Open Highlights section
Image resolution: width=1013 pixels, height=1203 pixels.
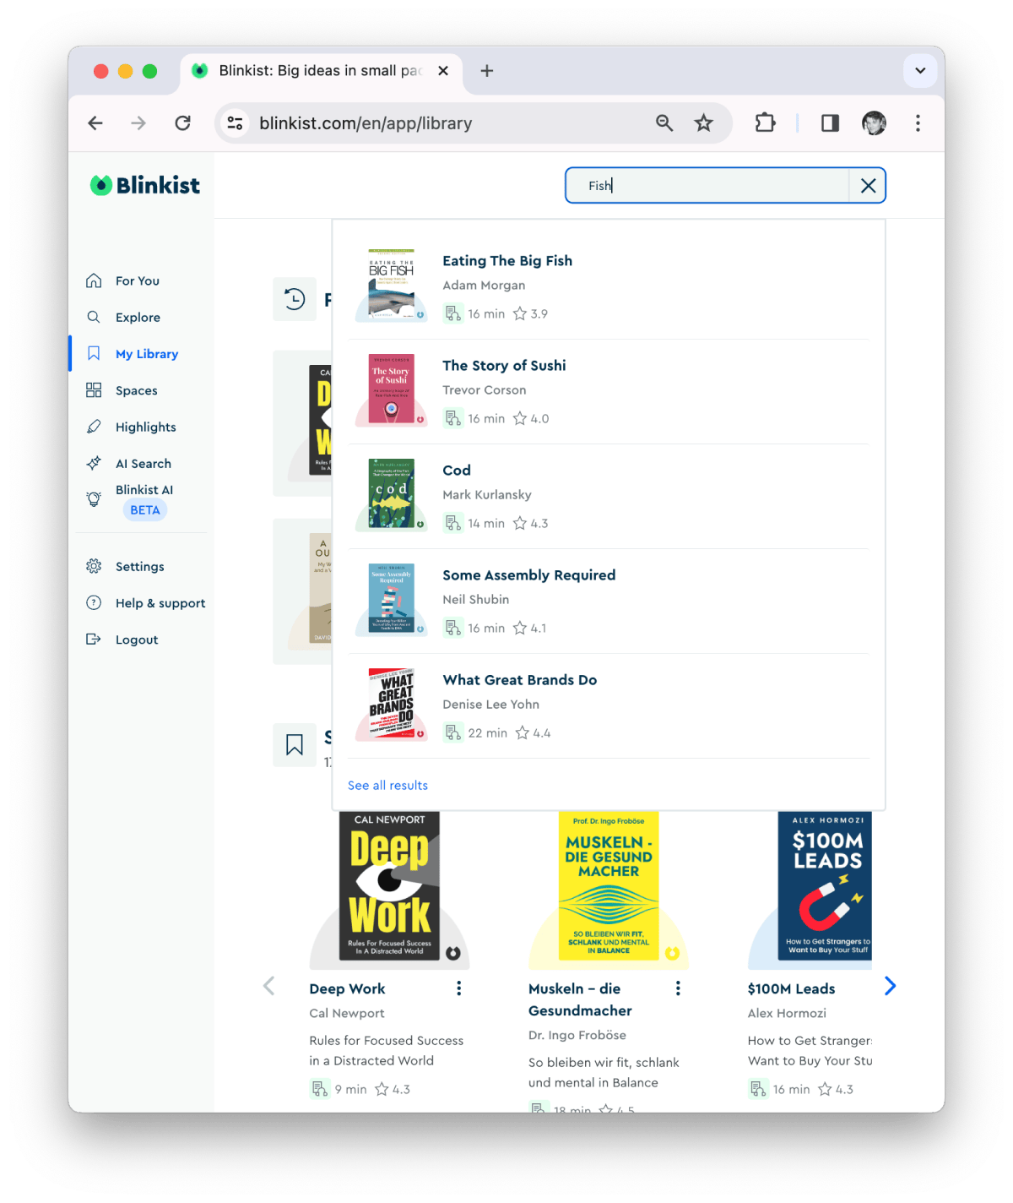click(145, 427)
